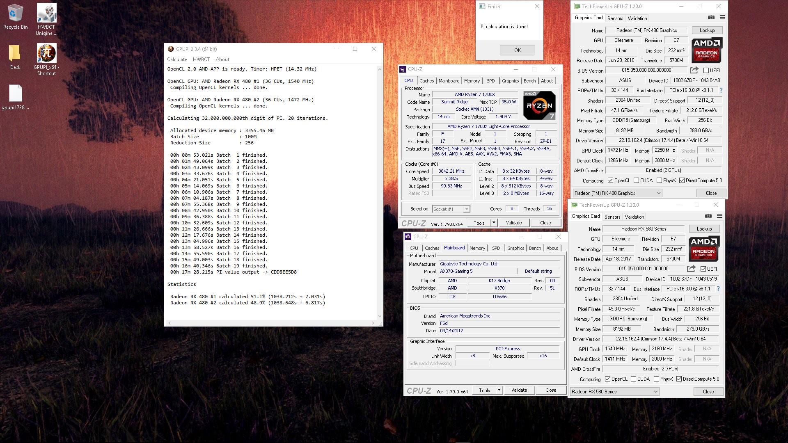Click the Ryzen 7 logo in CPU-Z

click(x=539, y=105)
